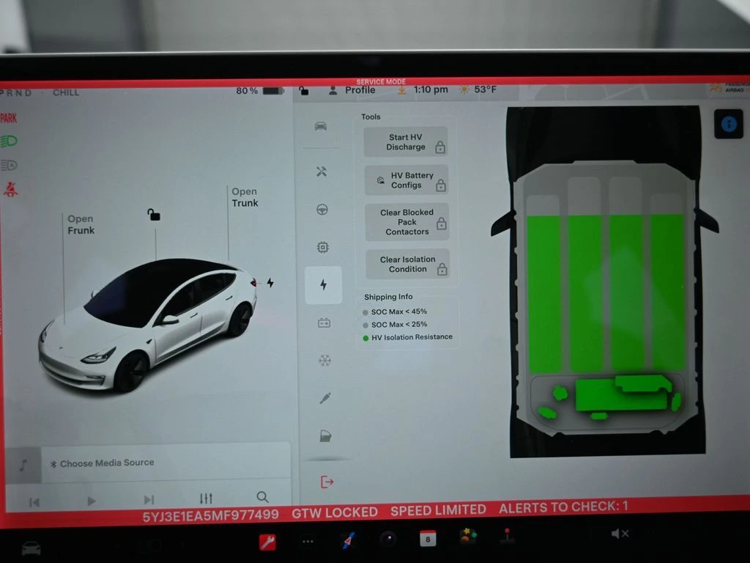Open the red wrench service app
The image size is (750, 563).
pos(268,542)
